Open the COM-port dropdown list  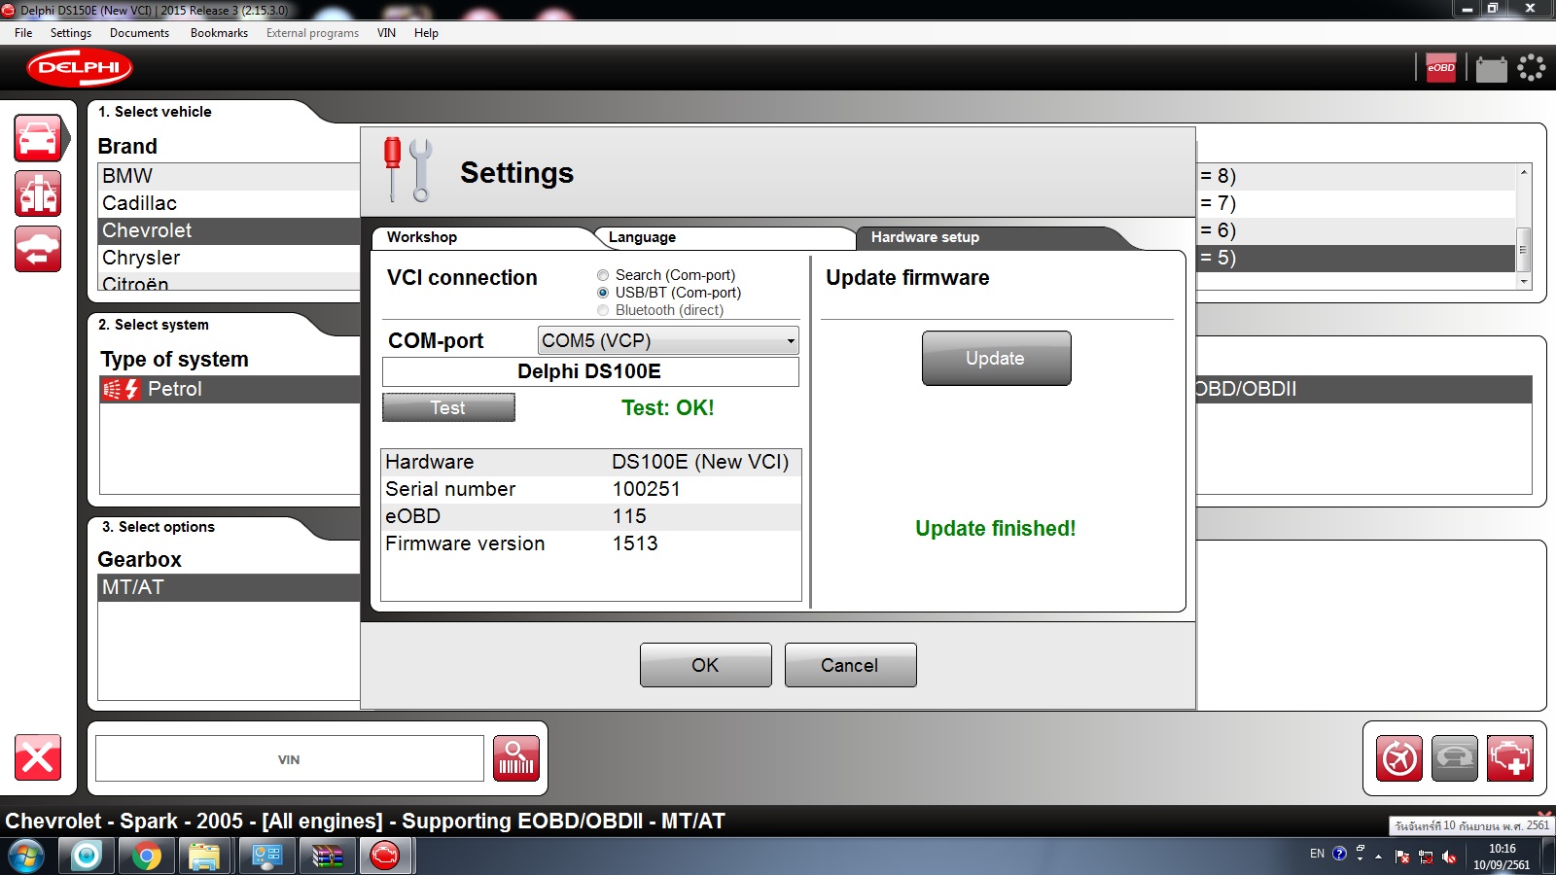click(x=668, y=340)
